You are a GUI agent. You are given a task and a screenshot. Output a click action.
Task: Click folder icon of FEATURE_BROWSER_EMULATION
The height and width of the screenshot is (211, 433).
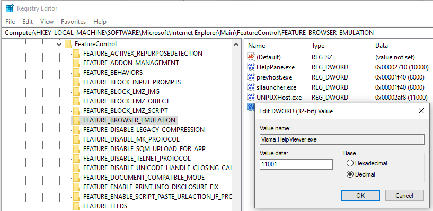point(76,120)
